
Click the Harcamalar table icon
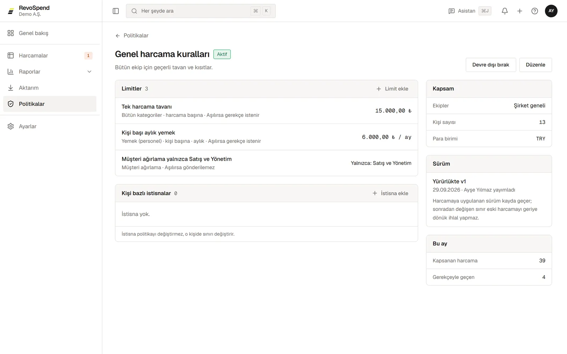[x=11, y=56]
